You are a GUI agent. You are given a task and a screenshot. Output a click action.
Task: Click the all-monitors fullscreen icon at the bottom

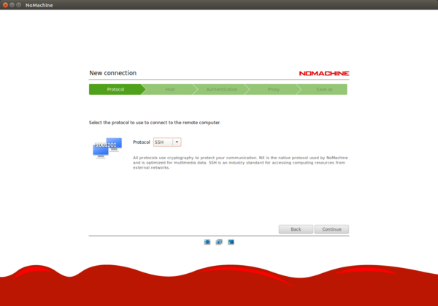click(x=219, y=242)
